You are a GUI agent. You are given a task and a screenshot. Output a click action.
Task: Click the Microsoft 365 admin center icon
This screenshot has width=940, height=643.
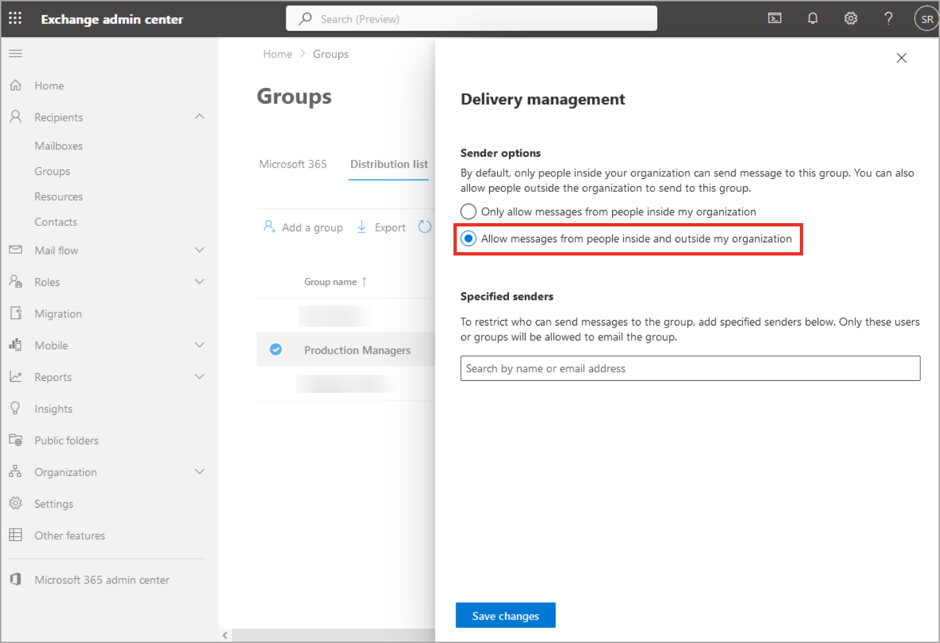(x=16, y=580)
